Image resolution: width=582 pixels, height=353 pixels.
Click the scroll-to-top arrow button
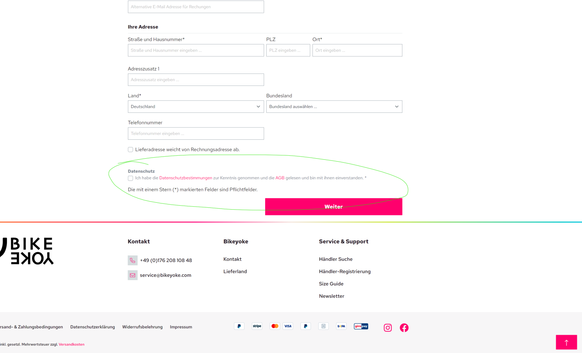pos(566,342)
